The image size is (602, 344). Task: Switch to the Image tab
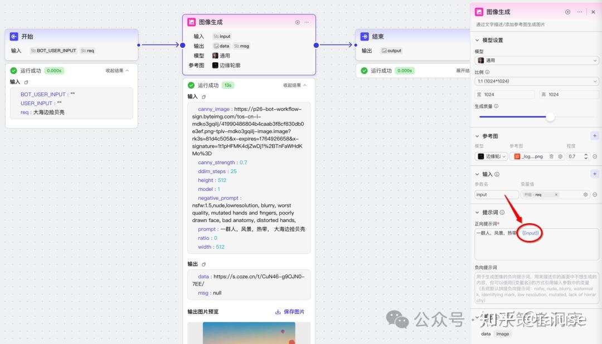[503, 334]
